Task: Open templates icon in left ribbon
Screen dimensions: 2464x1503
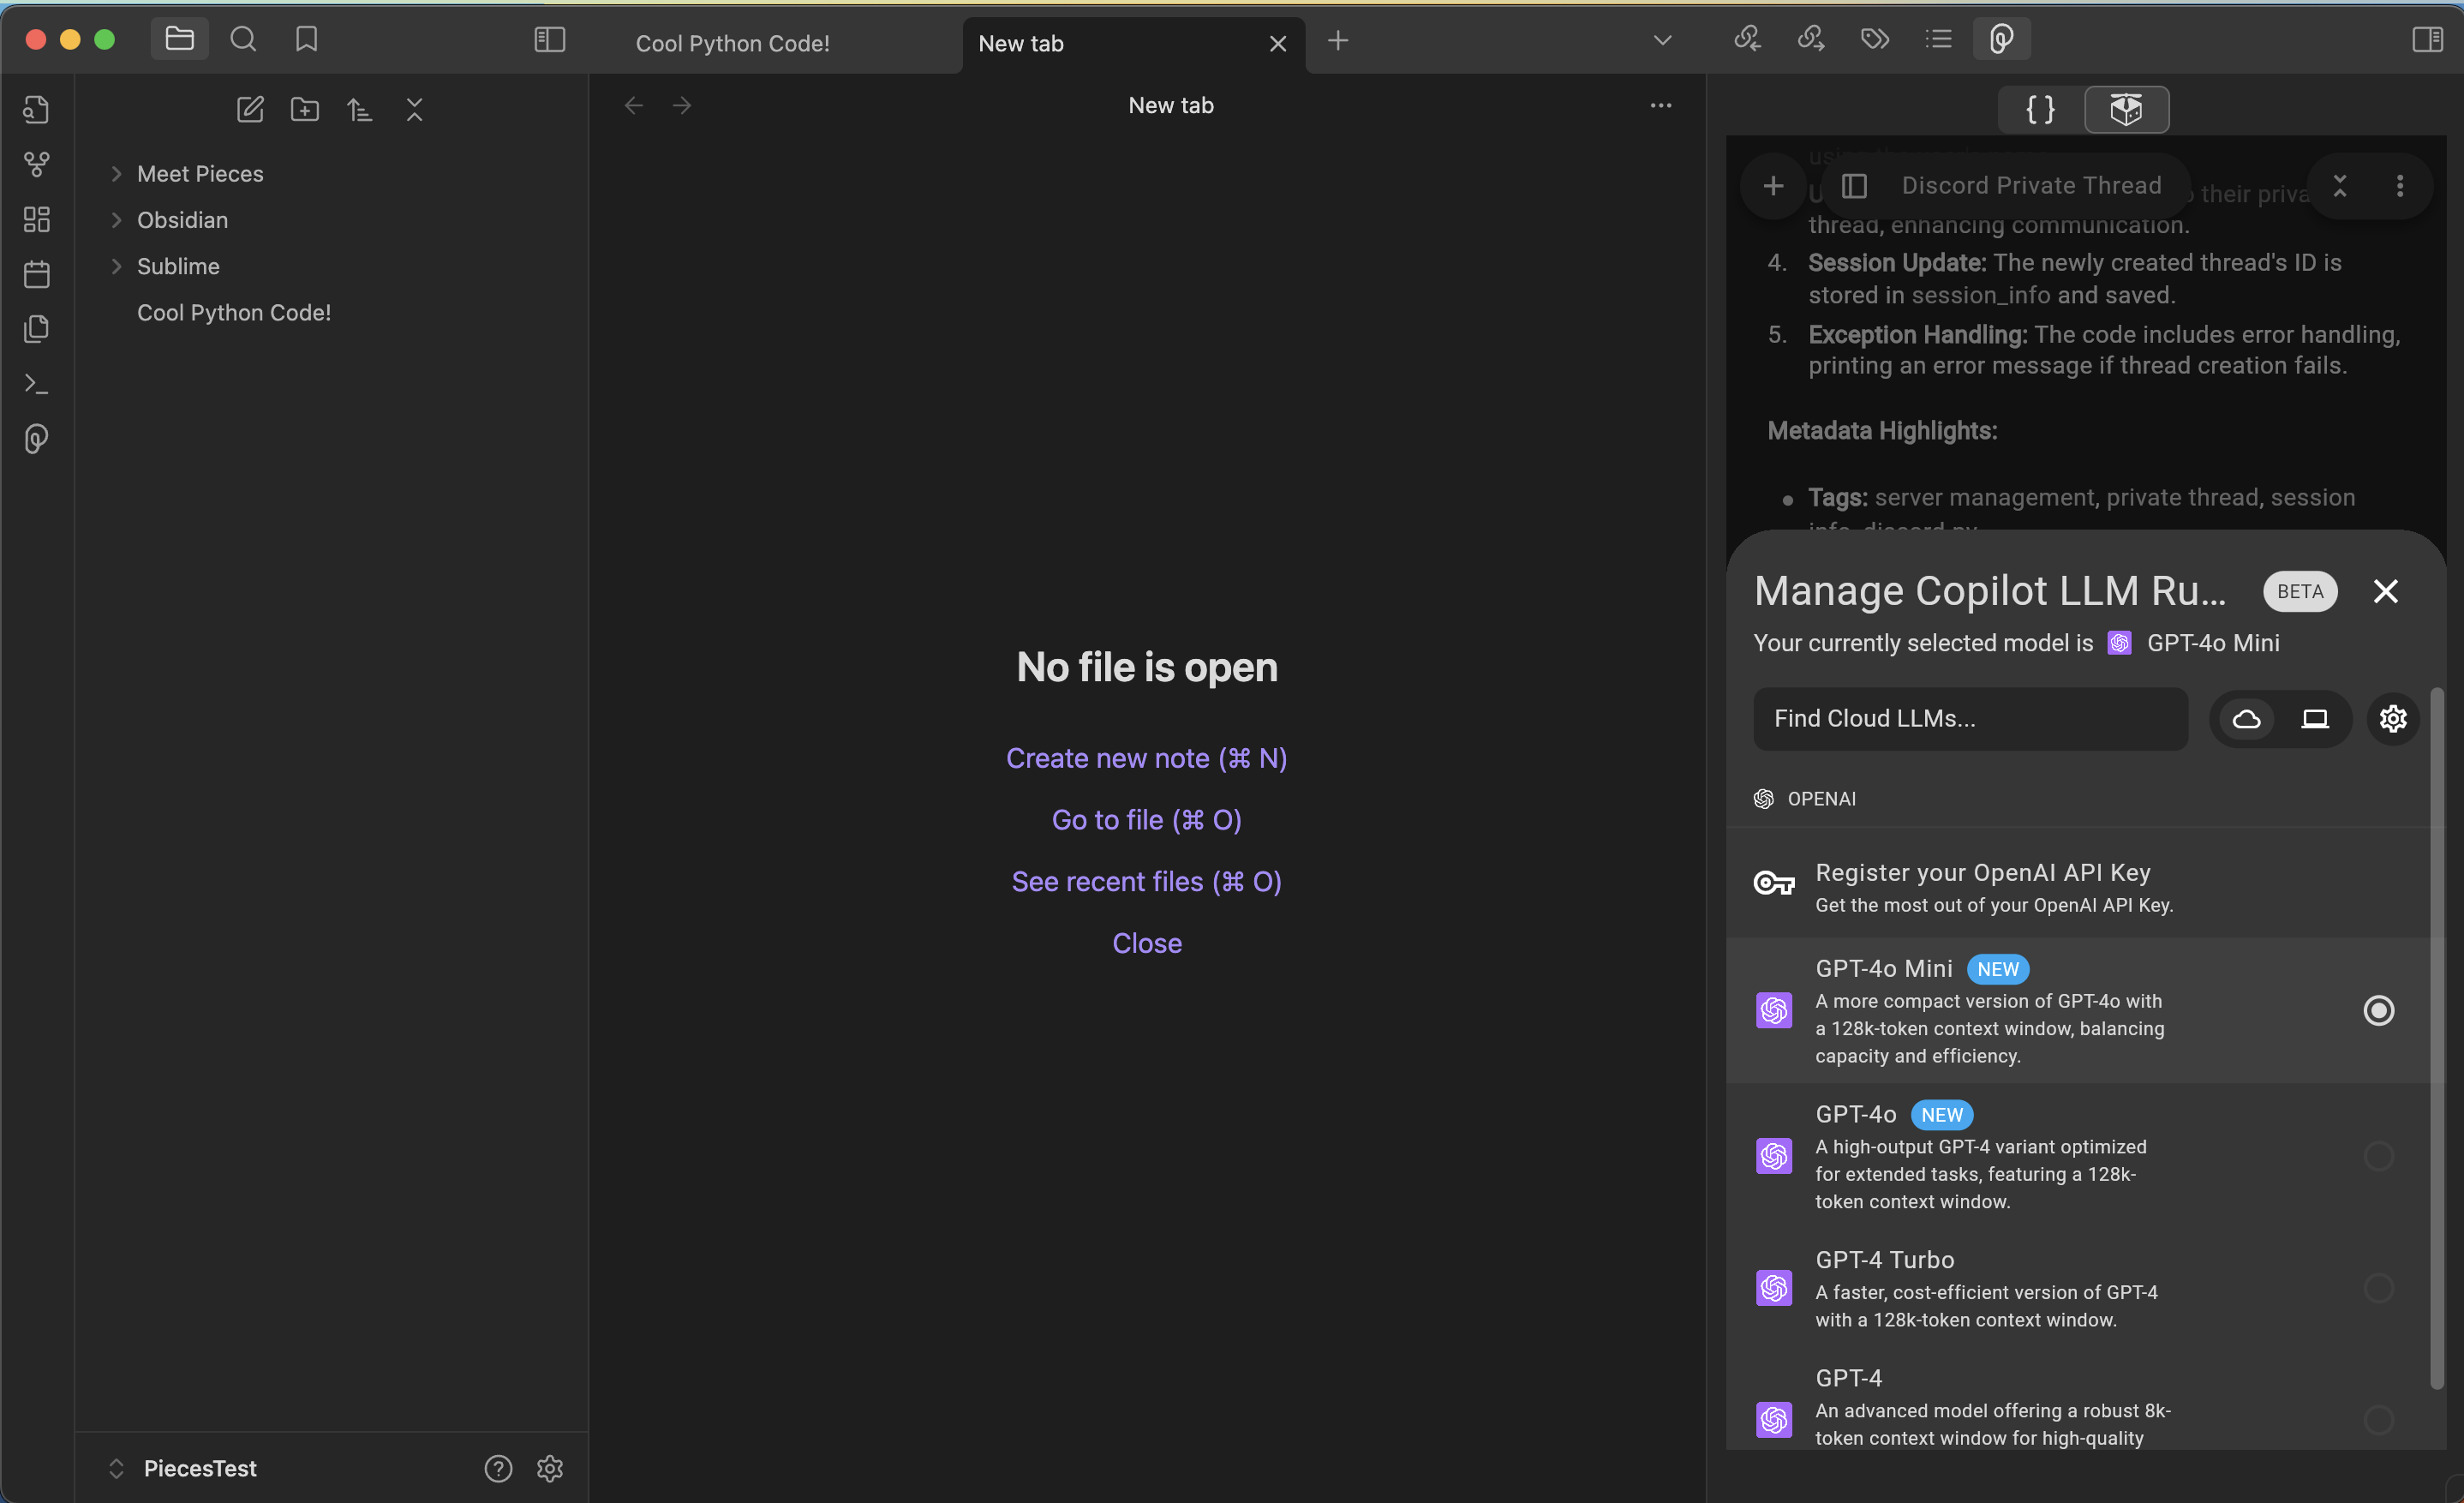Action: (x=37, y=329)
